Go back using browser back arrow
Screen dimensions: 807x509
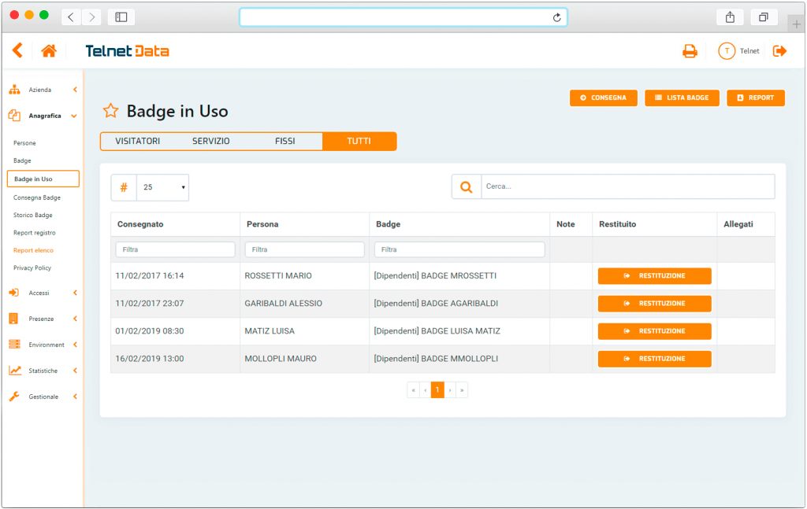click(71, 17)
